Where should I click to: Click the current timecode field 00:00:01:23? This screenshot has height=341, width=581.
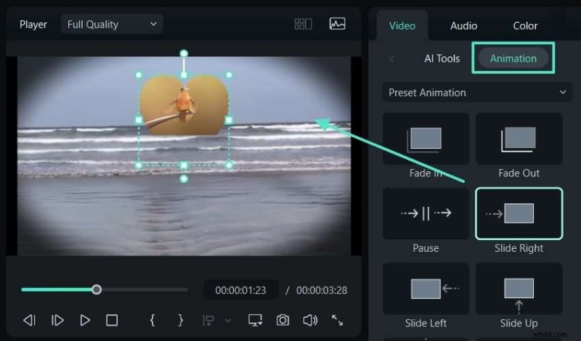241,290
